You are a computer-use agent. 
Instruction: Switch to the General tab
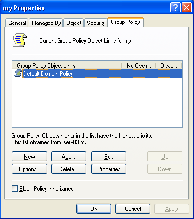coord(17,23)
